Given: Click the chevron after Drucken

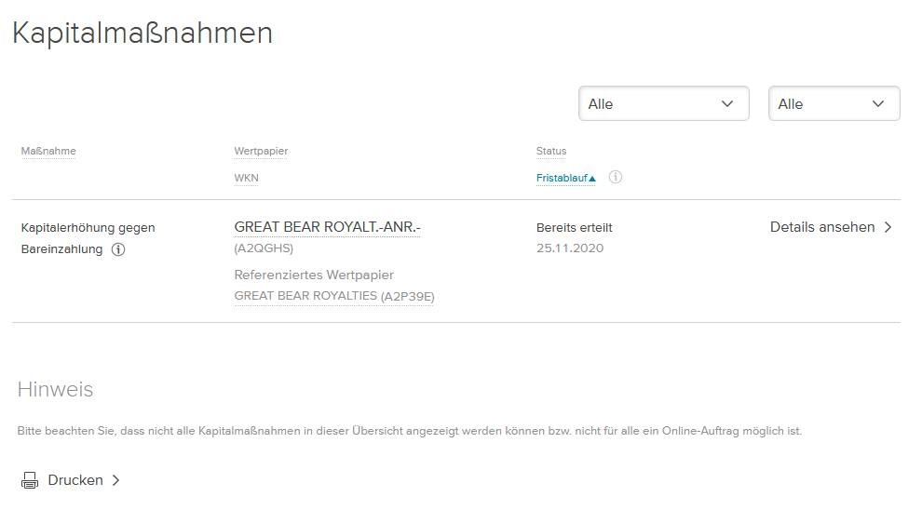Looking at the screenshot, I should (116, 480).
